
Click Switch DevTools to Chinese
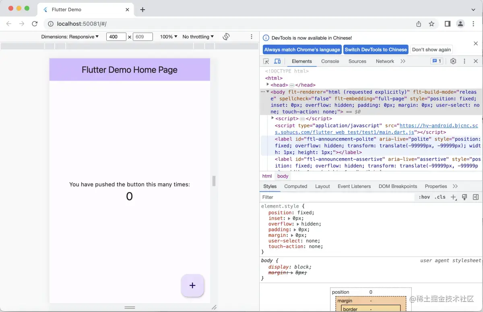(x=376, y=50)
